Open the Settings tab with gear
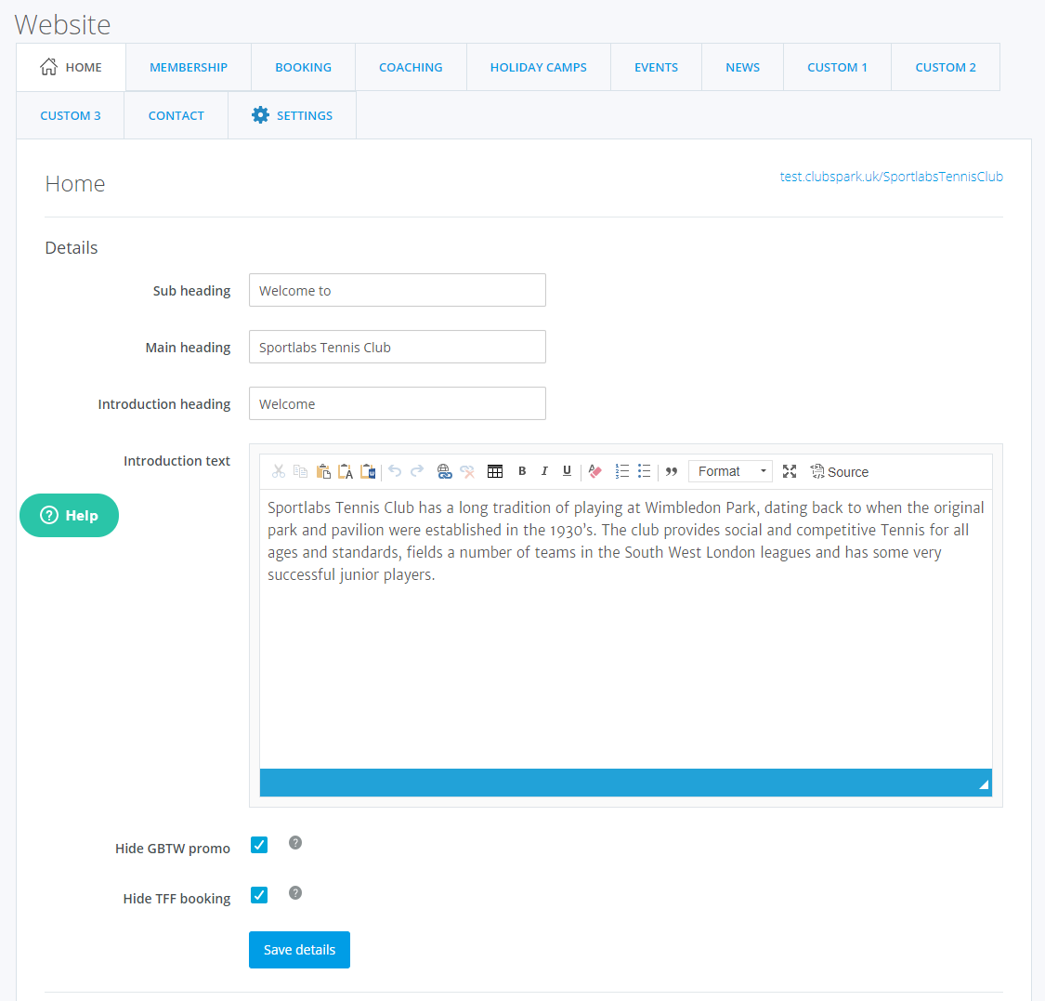Viewport: 1045px width, 1001px height. [x=293, y=115]
